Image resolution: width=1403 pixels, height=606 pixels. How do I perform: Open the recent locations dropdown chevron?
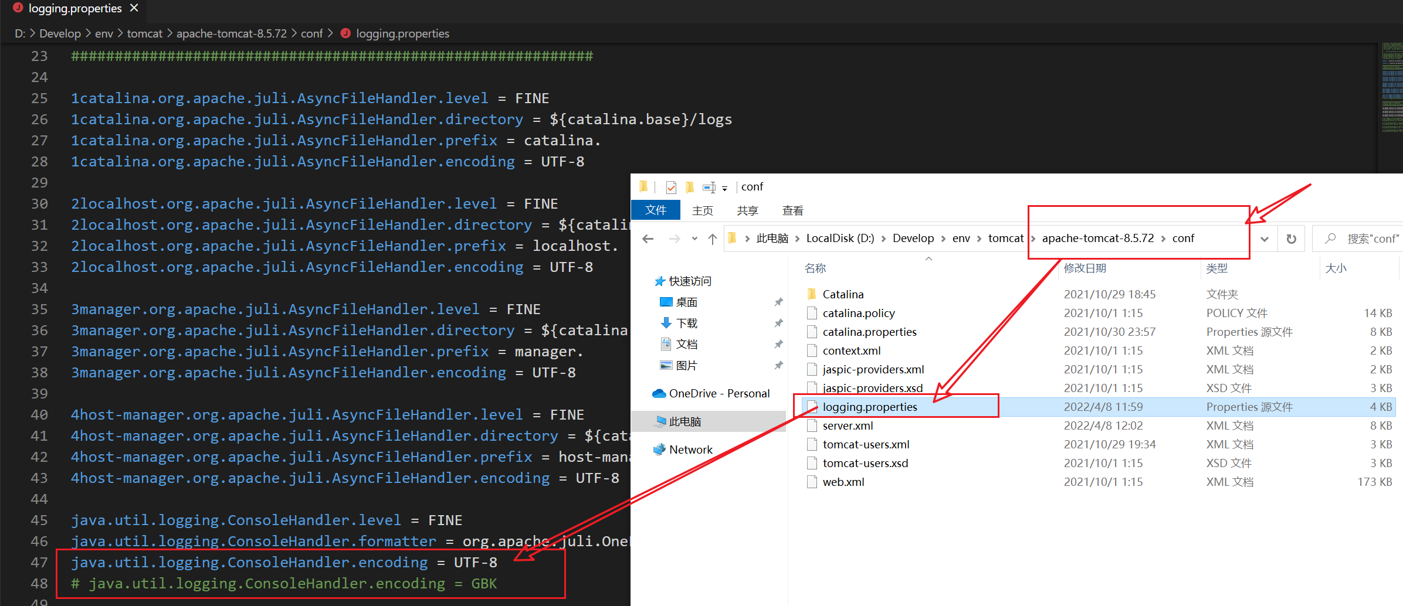coord(694,239)
